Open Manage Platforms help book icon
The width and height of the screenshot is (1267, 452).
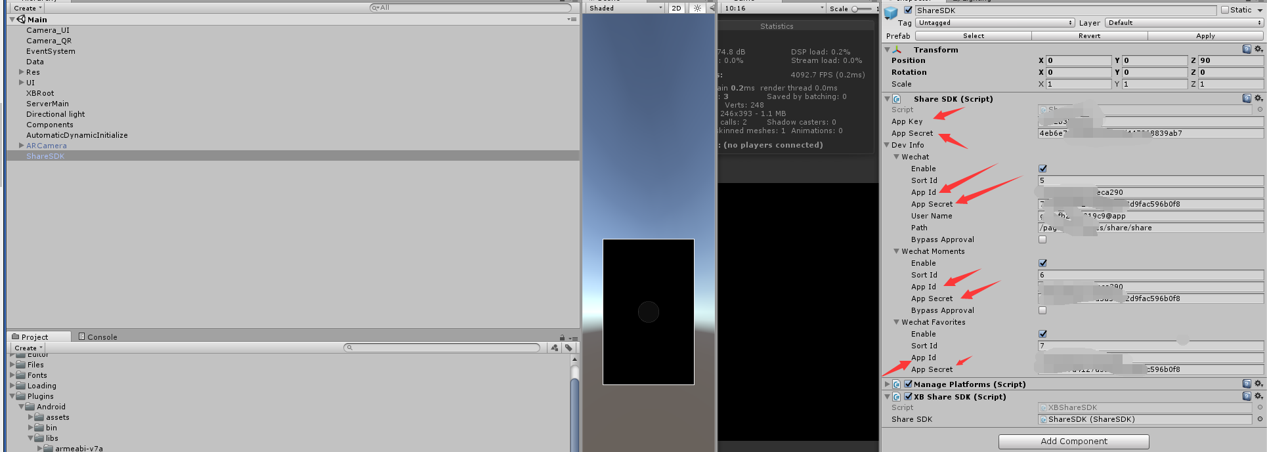point(1246,384)
